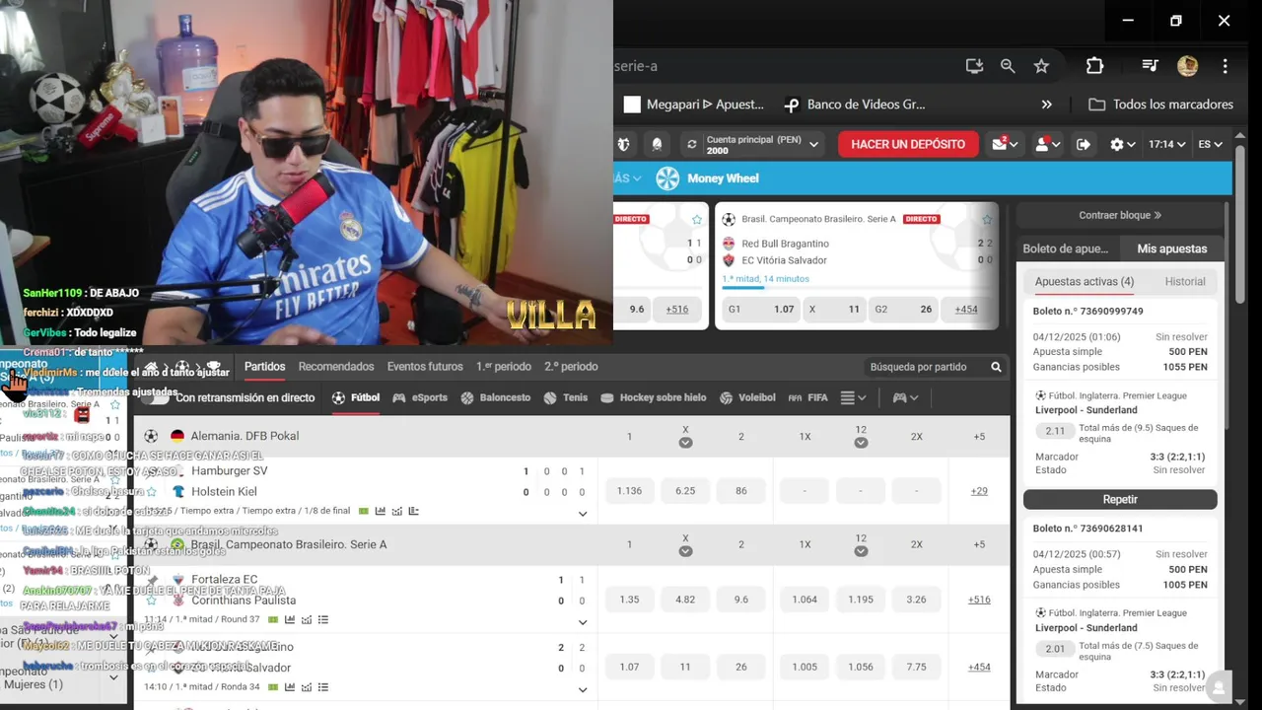The width and height of the screenshot is (1262, 710).
Task: Open +516 markets for Fortaleza match
Action: click(979, 600)
